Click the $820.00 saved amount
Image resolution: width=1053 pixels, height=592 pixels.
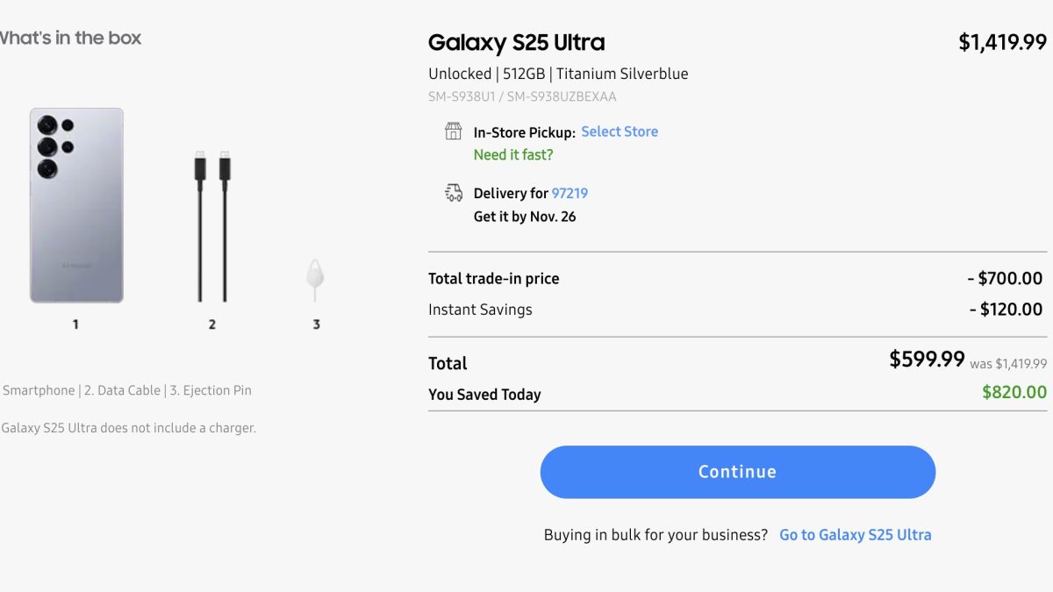pyautogui.click(x=1014, y=393)
